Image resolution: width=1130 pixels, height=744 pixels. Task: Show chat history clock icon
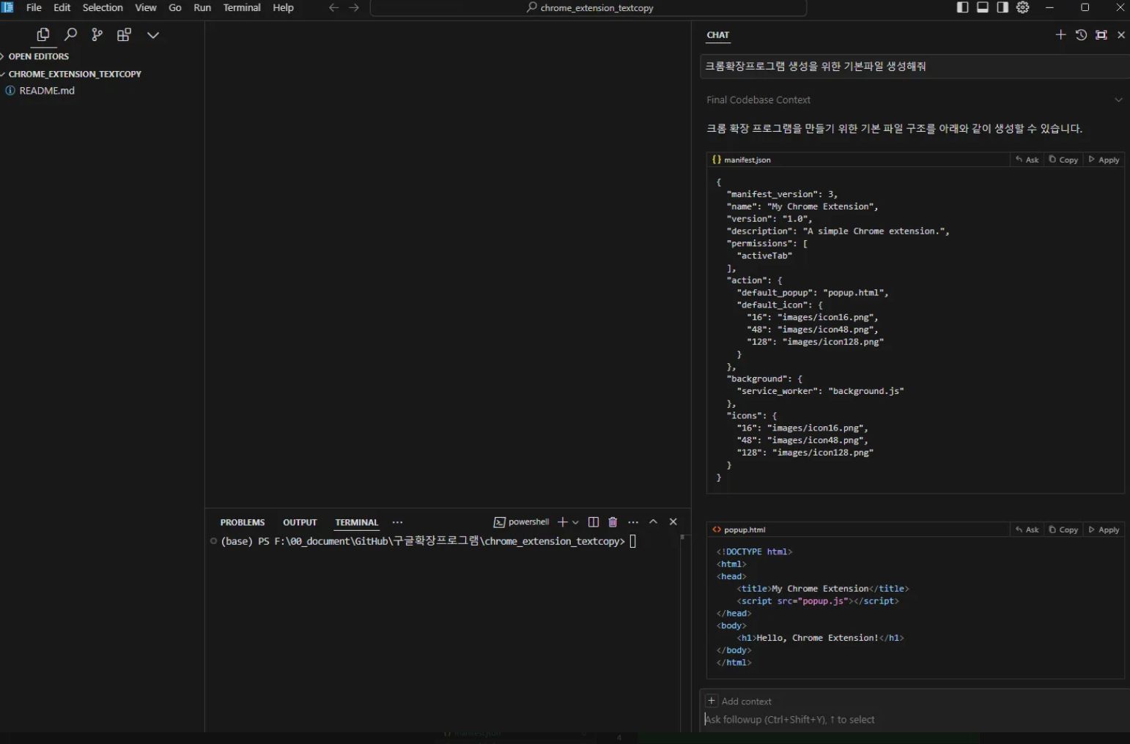click(x=1081, y=34)
